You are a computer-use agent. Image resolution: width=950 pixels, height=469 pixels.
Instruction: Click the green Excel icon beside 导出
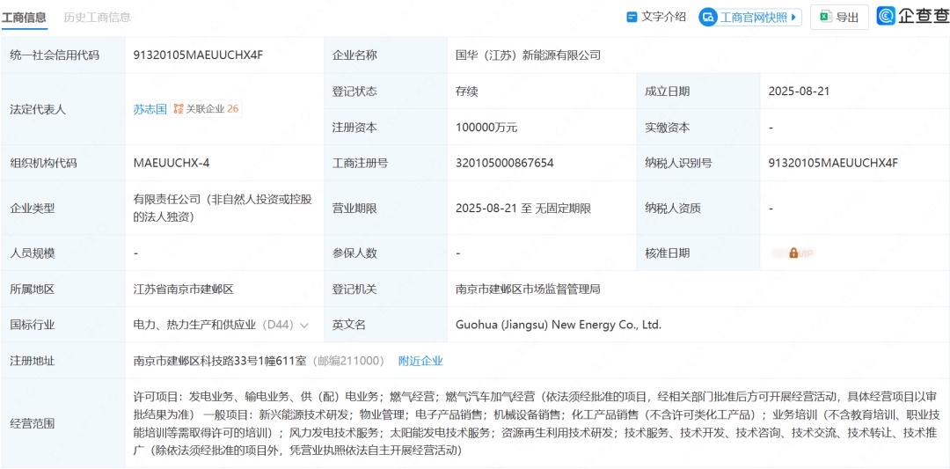(825, 17)
